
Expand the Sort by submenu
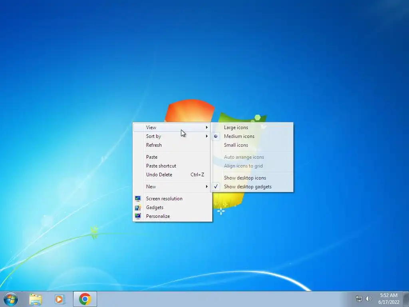pyautogui.click(x=172, y=136)
